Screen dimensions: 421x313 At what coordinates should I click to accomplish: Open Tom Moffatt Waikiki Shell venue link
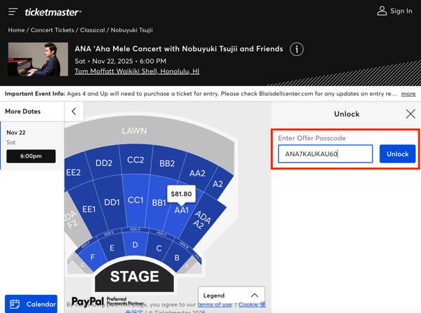click(137, 71)
